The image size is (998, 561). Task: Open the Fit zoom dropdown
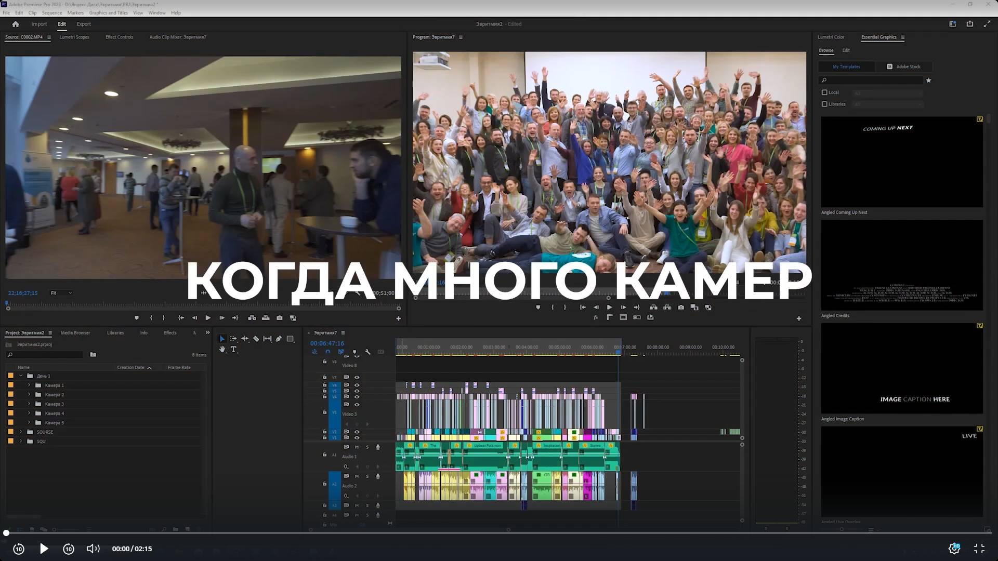point(61,293)
